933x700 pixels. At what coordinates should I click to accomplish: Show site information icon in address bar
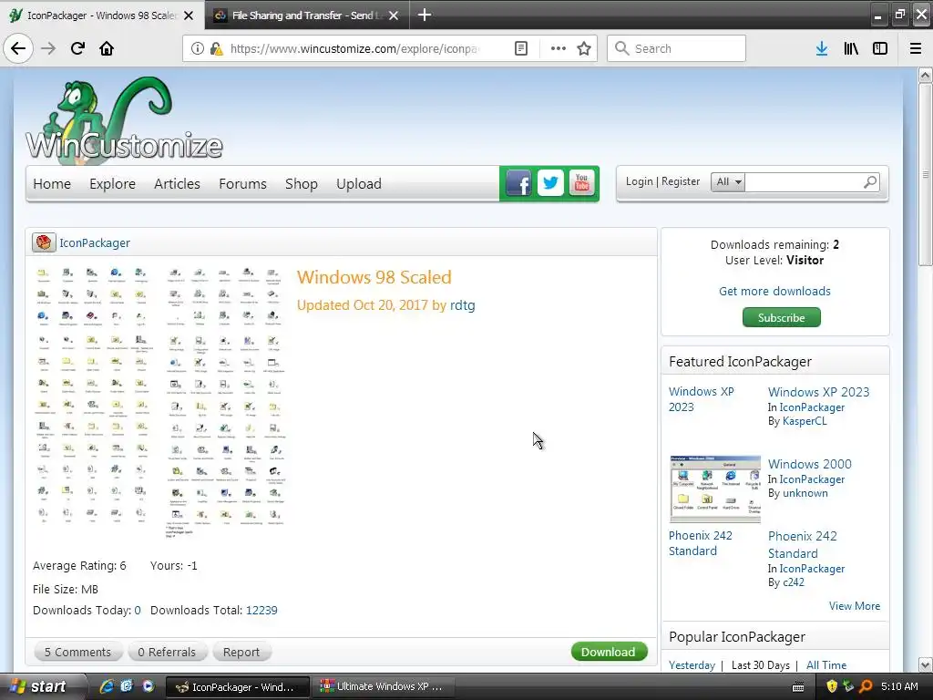197,49
